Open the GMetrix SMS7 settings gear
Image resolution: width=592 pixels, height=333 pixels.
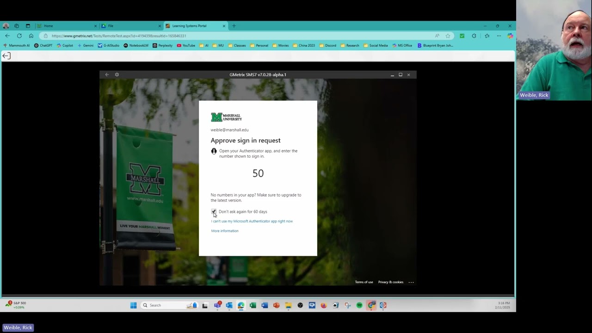coord(117,74)
